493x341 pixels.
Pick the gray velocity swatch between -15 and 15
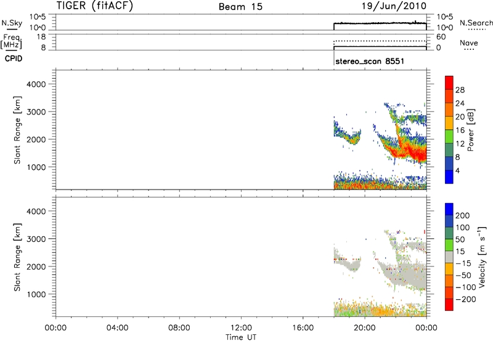[449, 257]
